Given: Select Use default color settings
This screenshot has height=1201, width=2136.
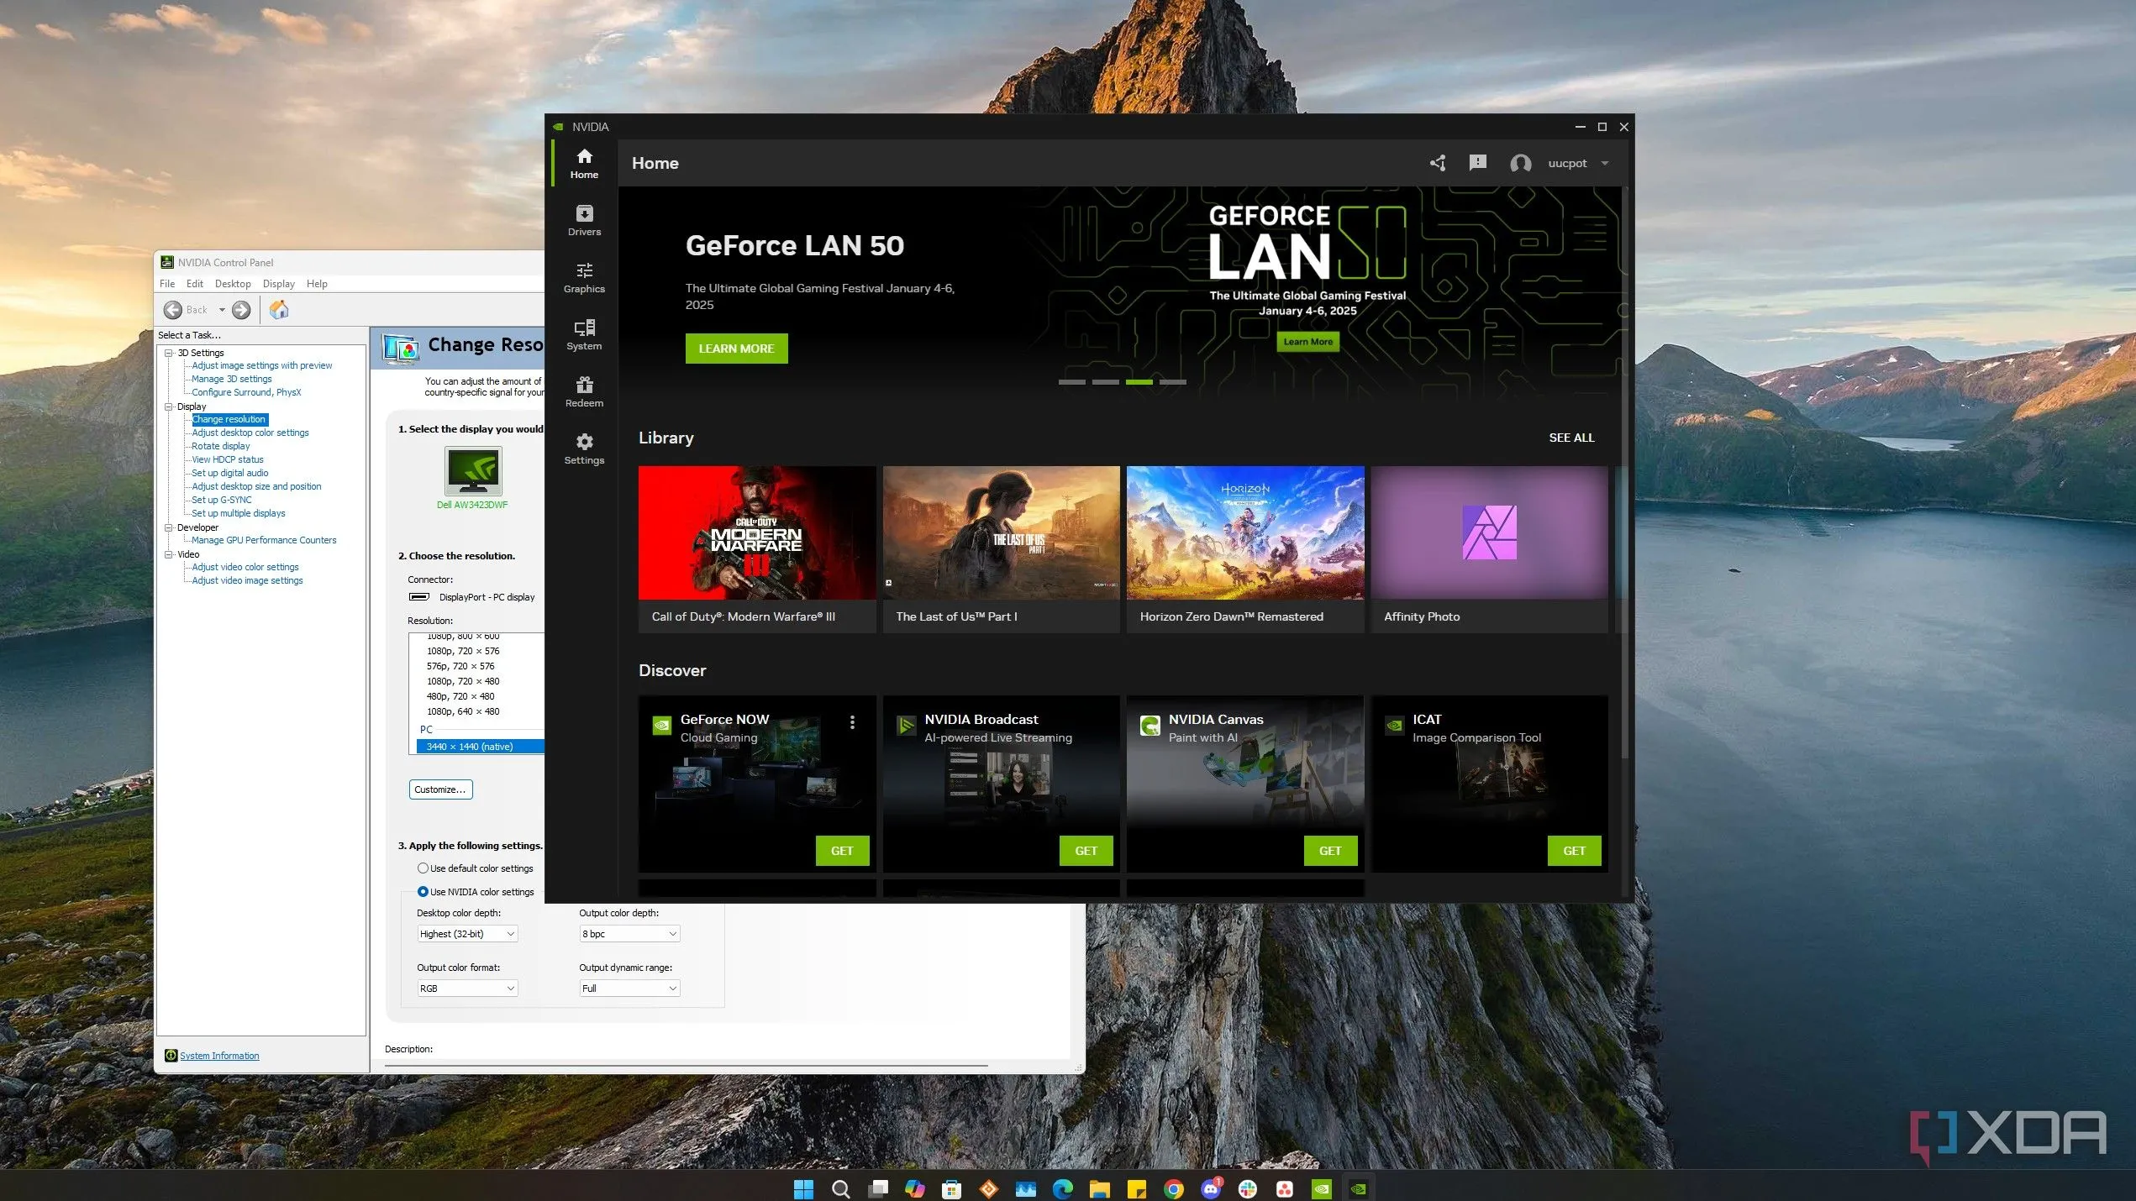Looking at the screenshot, I should point(423,868).
